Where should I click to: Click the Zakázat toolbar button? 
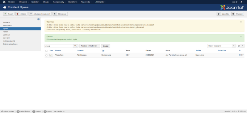click(x=21, y=14)
